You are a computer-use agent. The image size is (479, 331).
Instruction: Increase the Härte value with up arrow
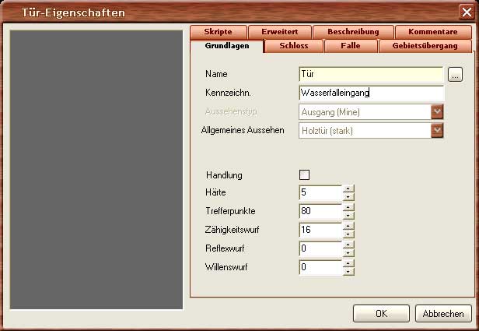click(x=348, y=188)
